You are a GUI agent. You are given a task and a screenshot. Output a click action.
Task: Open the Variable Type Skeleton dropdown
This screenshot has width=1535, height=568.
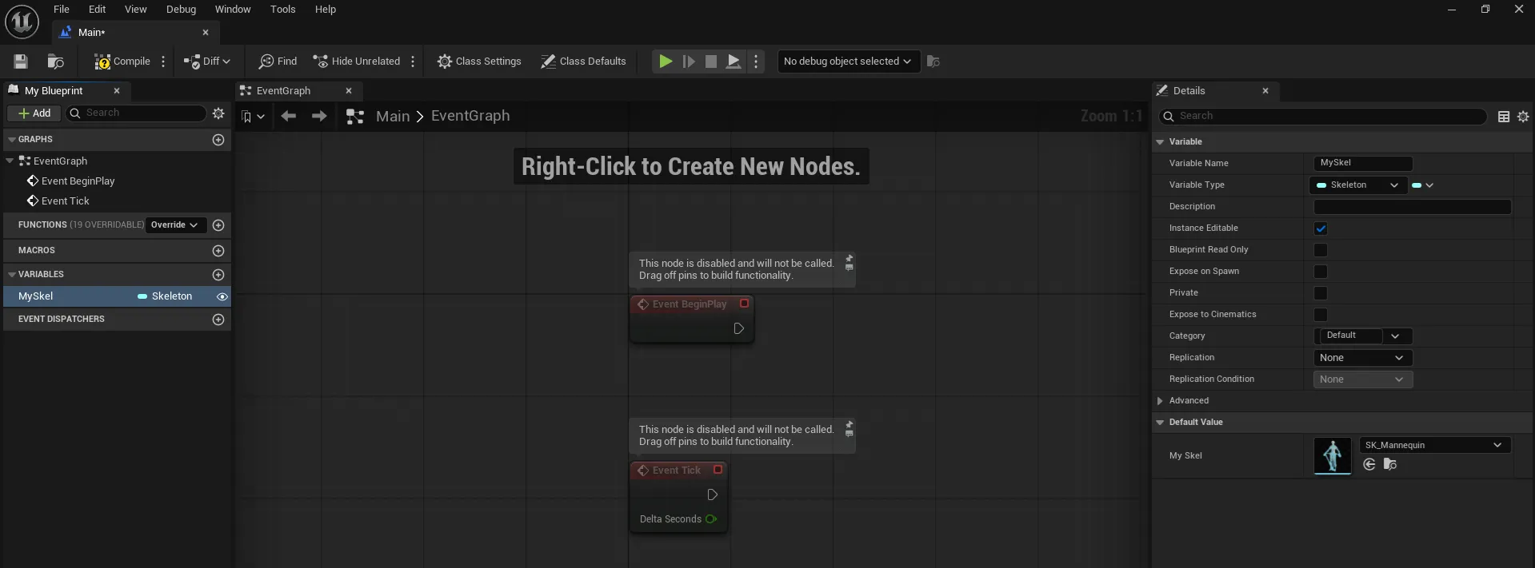click(x=1357, y=185)
